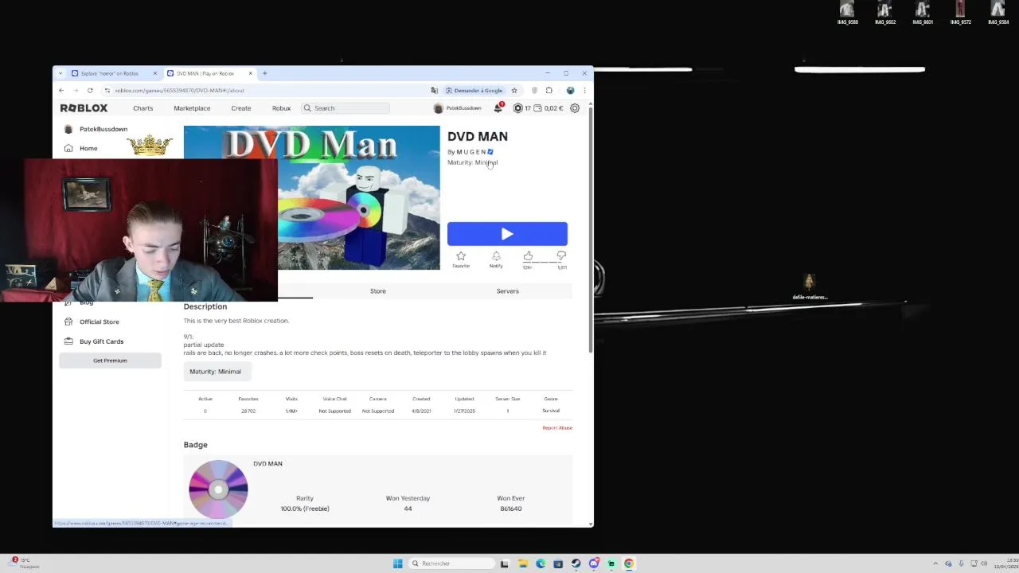Click the Official Store sidebar icon
Viewport: 1019px width, 573px height.
tap(68, 322)
